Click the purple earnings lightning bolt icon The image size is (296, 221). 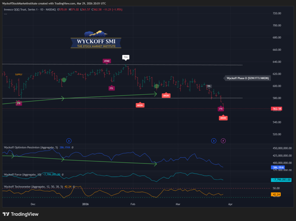pyautogui.click(x=223, y=141)
